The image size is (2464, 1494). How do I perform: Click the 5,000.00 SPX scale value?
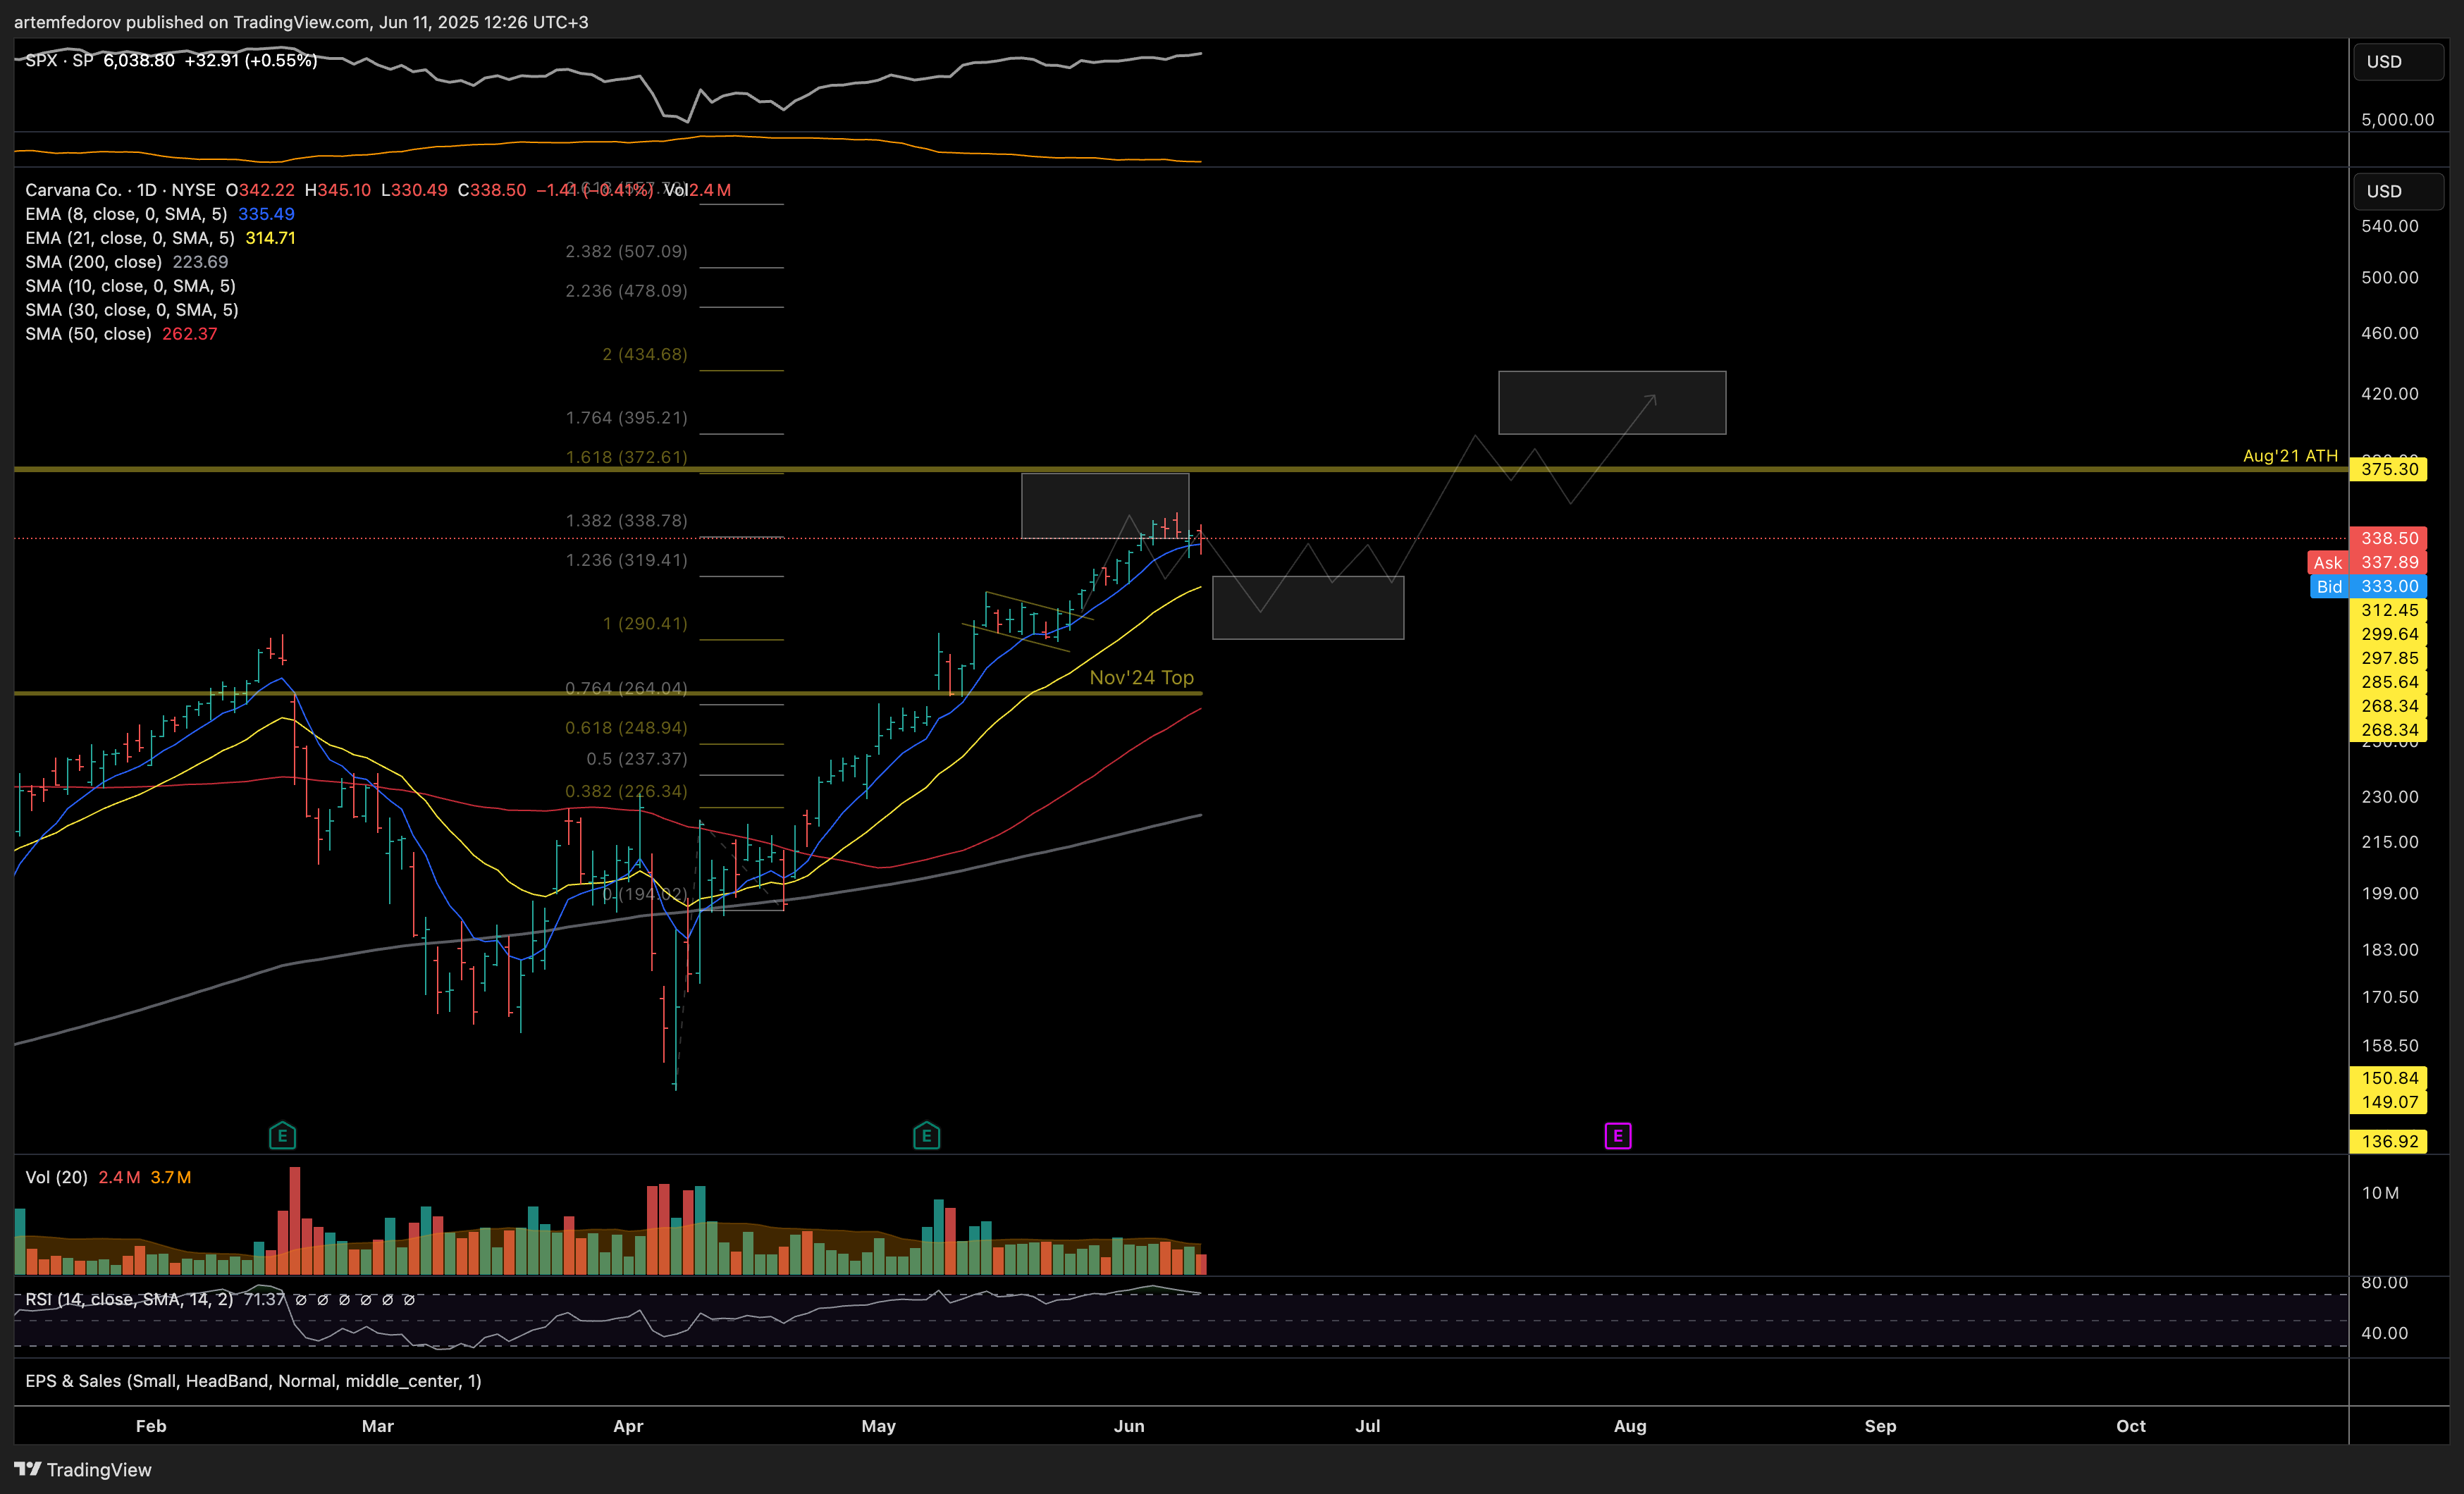pos(2397,119)
